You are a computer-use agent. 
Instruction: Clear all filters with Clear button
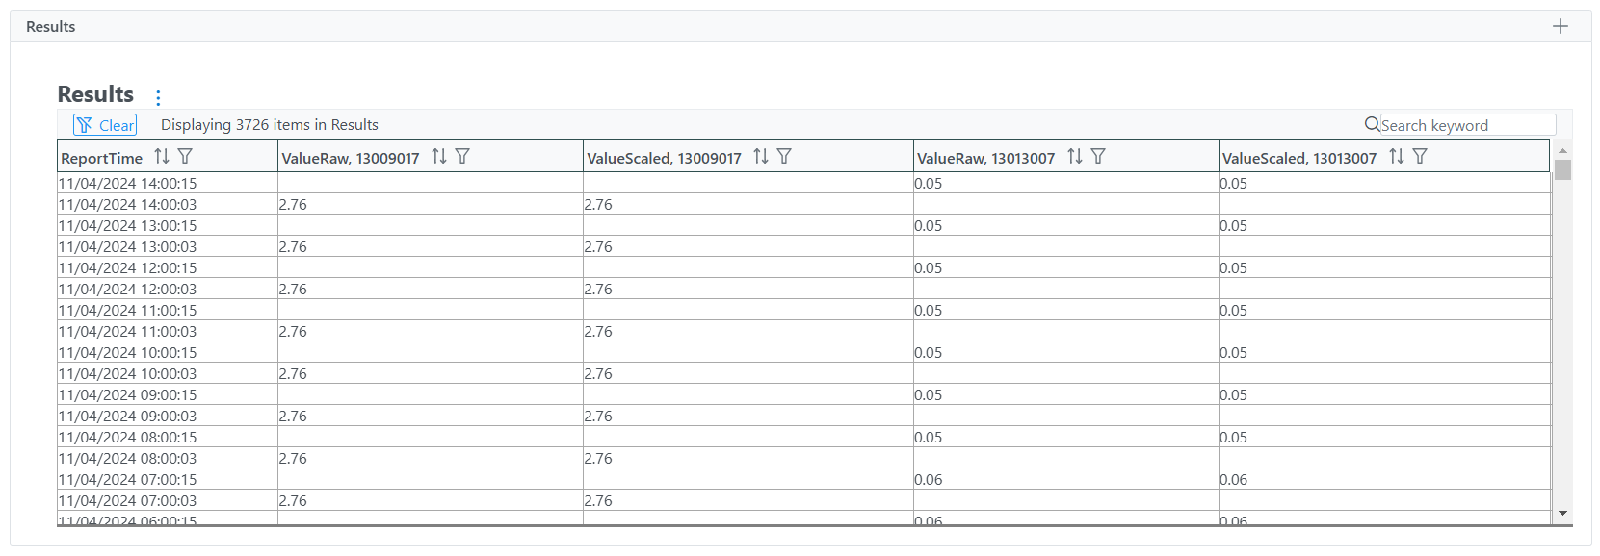tap(105, 125)
